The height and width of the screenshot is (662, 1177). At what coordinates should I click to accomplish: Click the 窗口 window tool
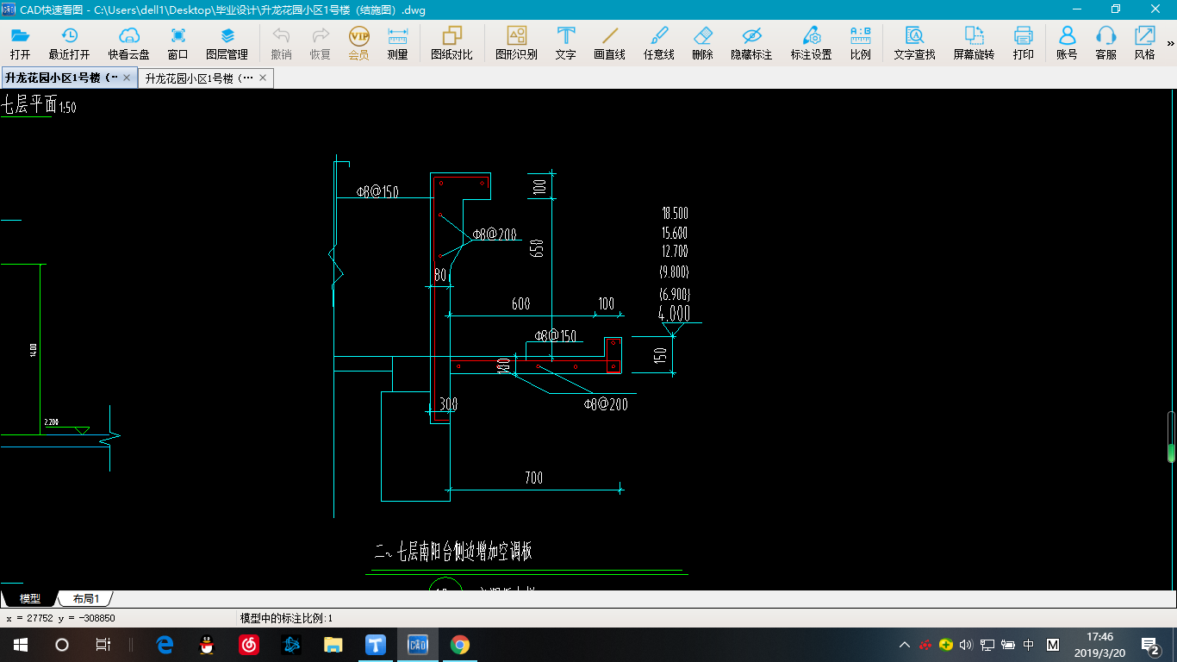point(178,43)
